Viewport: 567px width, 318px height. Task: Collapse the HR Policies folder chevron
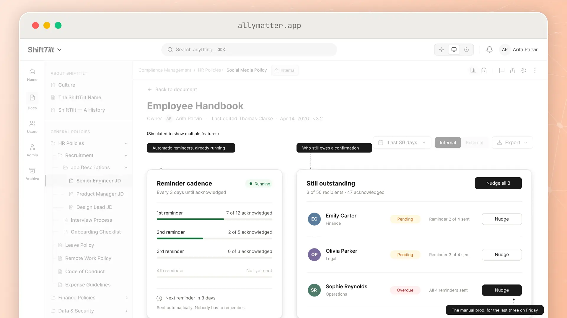coord(126,143)
